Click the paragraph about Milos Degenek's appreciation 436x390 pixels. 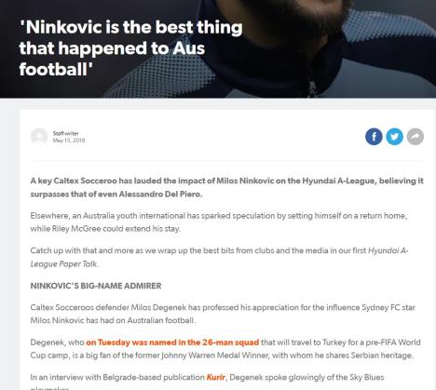[223, 314]
